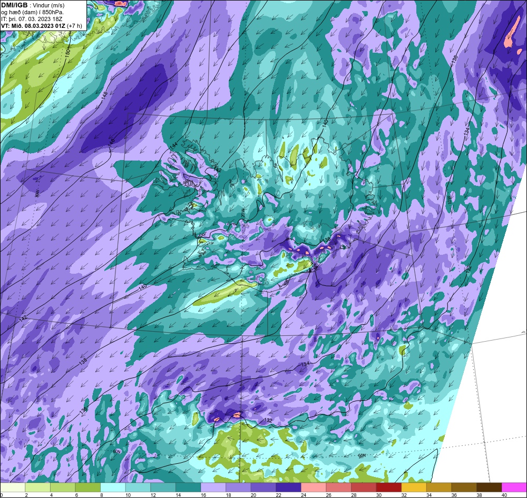Click legend scale number '8'
Image resolution: width=527 pixels, height=498 pixels.
click(x=101, y=495)
